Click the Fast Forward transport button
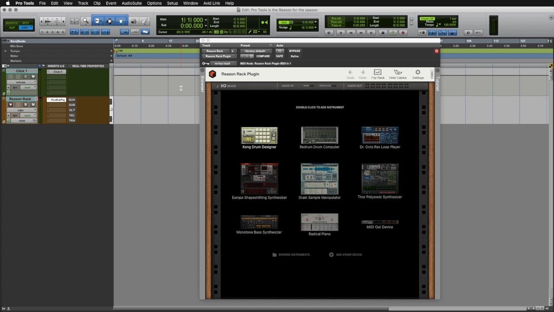This screenshot has height=312, width=554. click(361, 32)
